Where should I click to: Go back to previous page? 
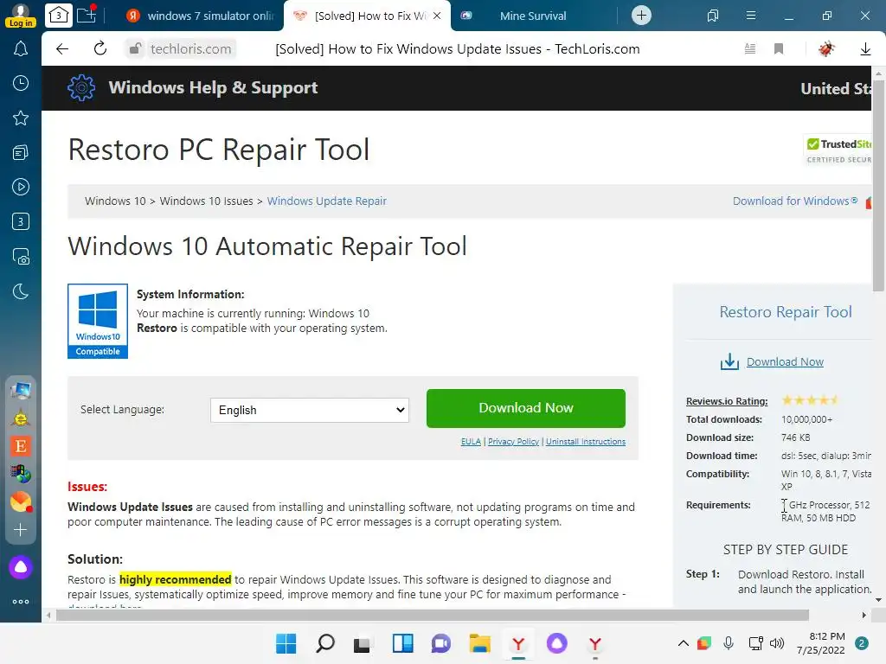click(62, 48)
